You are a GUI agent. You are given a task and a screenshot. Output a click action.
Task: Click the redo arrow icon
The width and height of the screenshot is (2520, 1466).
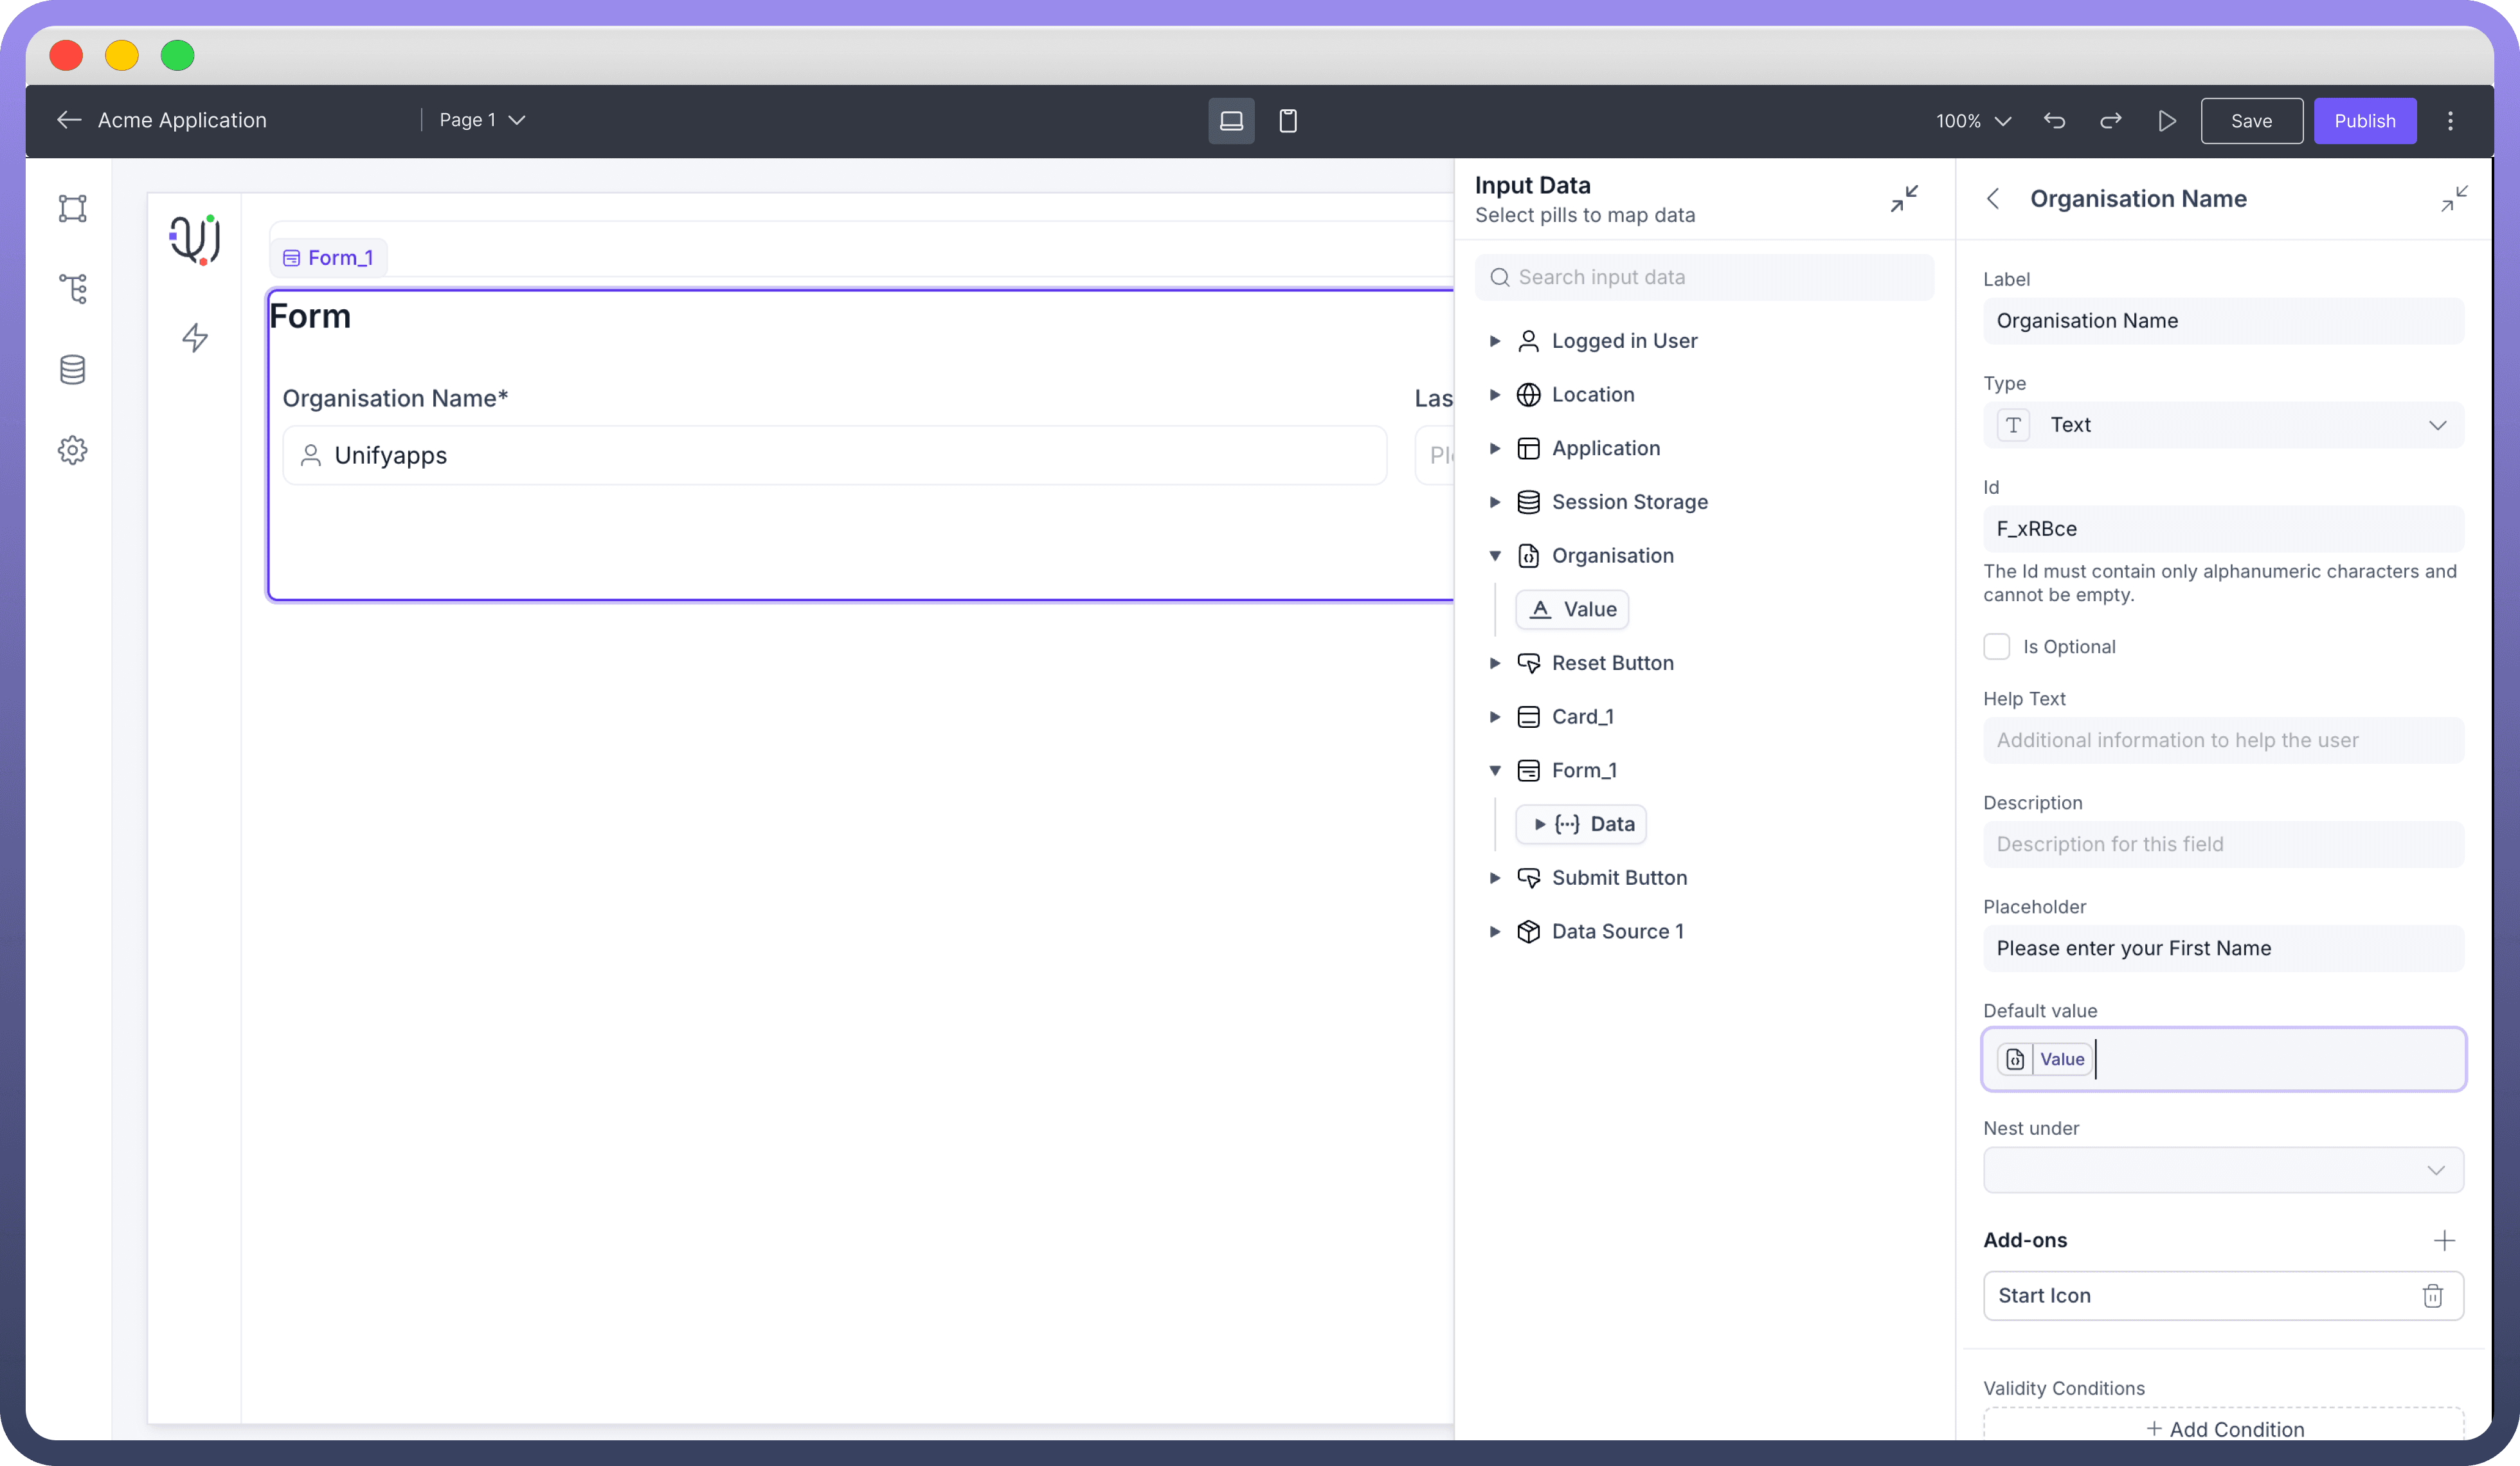point(2110,121)
